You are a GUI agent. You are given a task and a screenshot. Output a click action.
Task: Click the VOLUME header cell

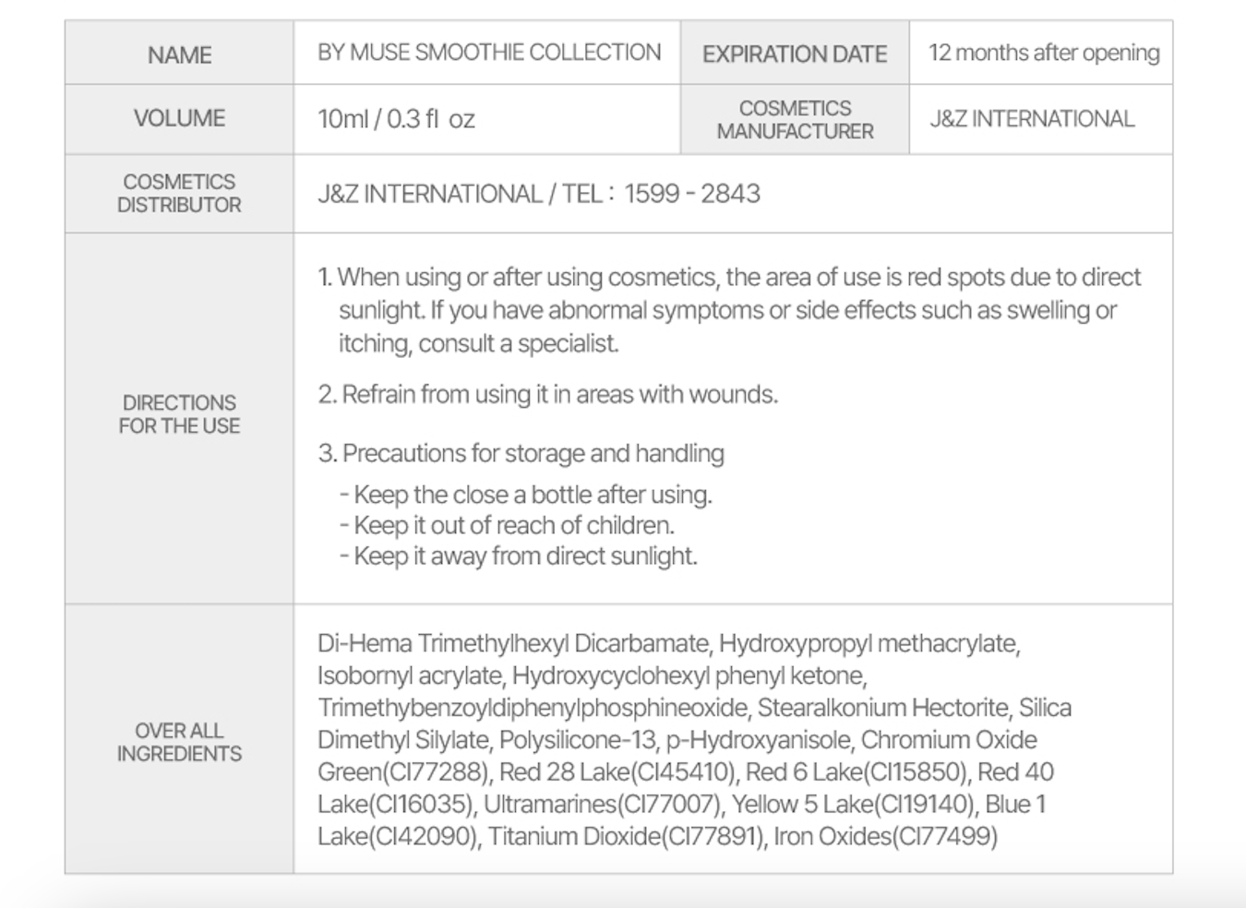(x=179, y=118)
